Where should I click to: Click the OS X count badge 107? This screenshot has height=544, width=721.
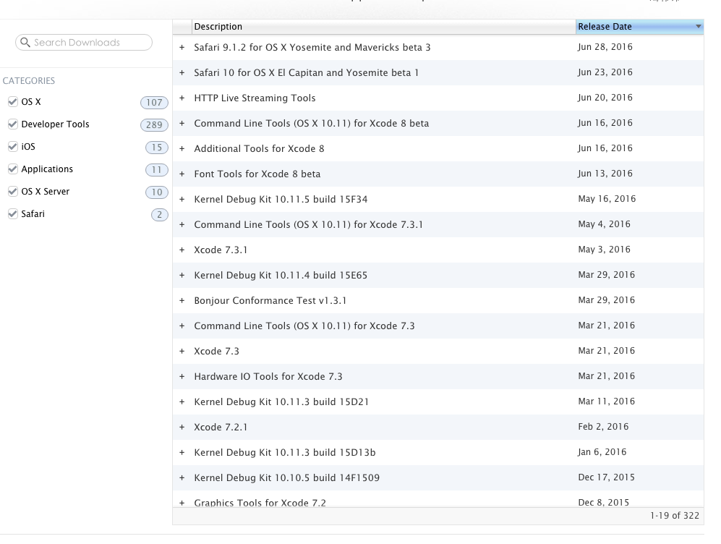[154, 102]
